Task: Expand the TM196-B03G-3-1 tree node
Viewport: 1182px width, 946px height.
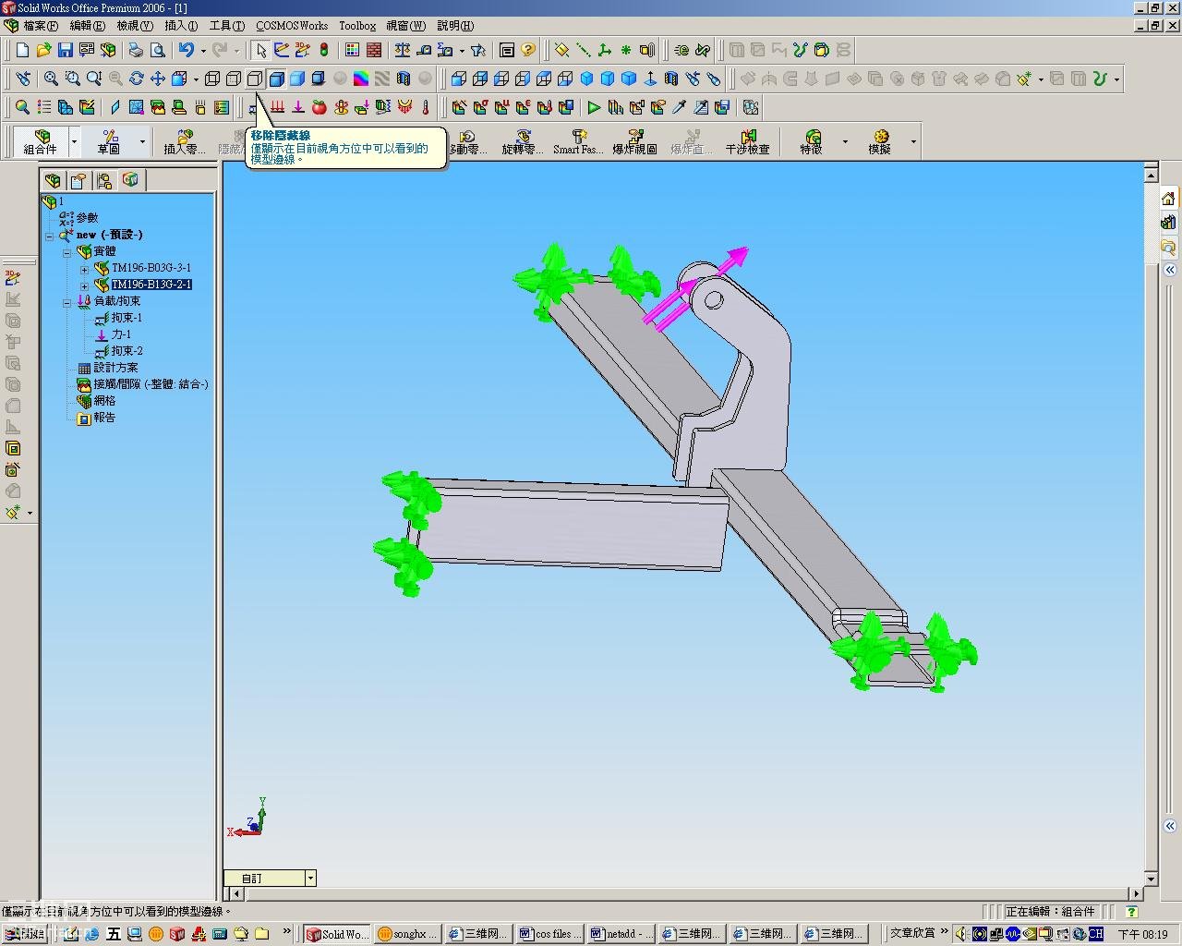Action: click(84, 269)
